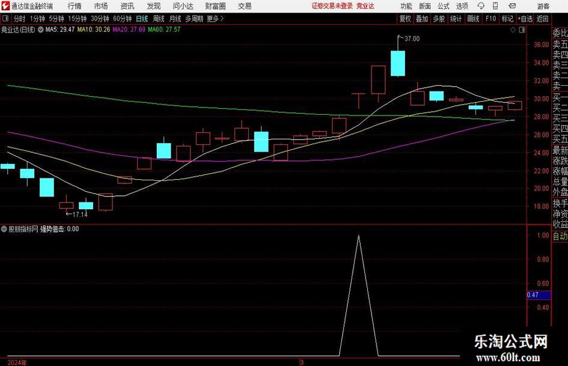Click the MA5: 29.47 label
The width and height of the screenshot is (568, 366).
(x=60, y=29)
